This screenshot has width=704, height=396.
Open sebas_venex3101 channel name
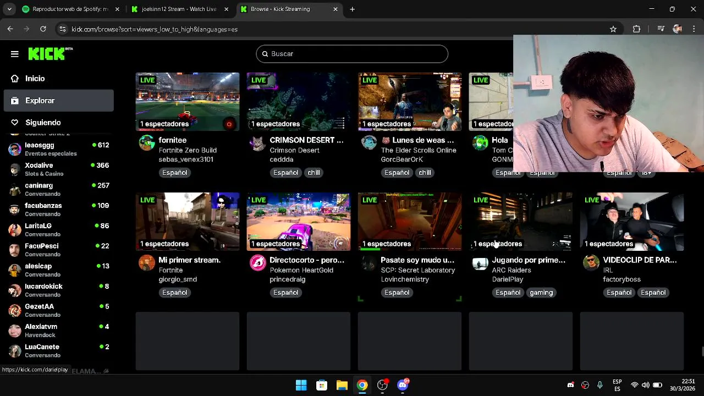point(186,159)
